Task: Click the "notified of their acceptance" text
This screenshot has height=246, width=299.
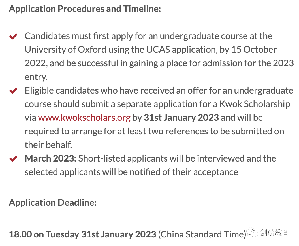Action: [x=184, y=172]
